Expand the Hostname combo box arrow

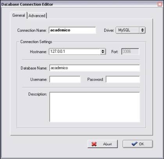coord(103,51)
